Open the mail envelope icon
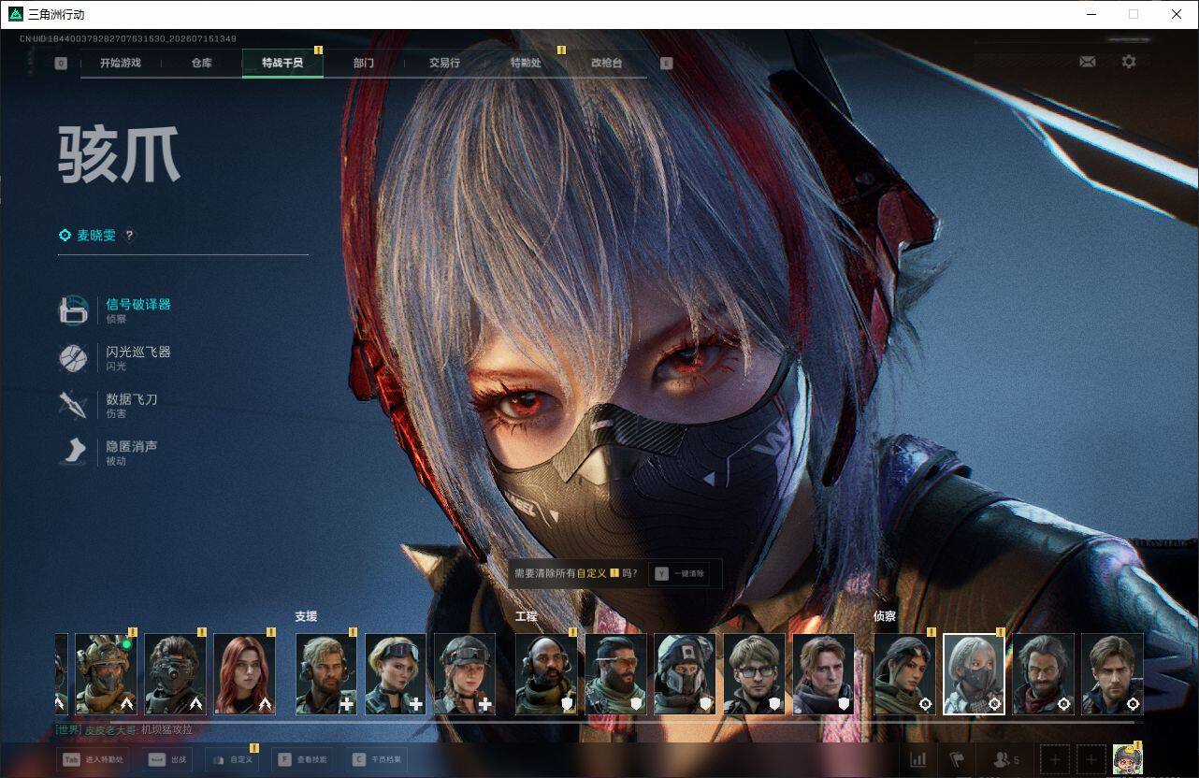 pos(1087,62)
